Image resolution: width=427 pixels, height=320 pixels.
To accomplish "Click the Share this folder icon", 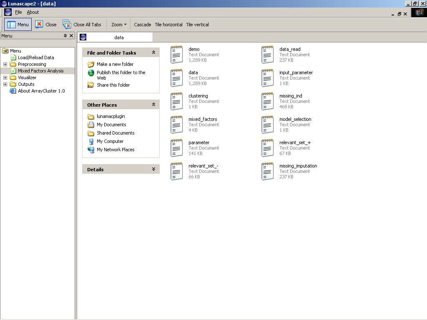I will coord(90,85).
